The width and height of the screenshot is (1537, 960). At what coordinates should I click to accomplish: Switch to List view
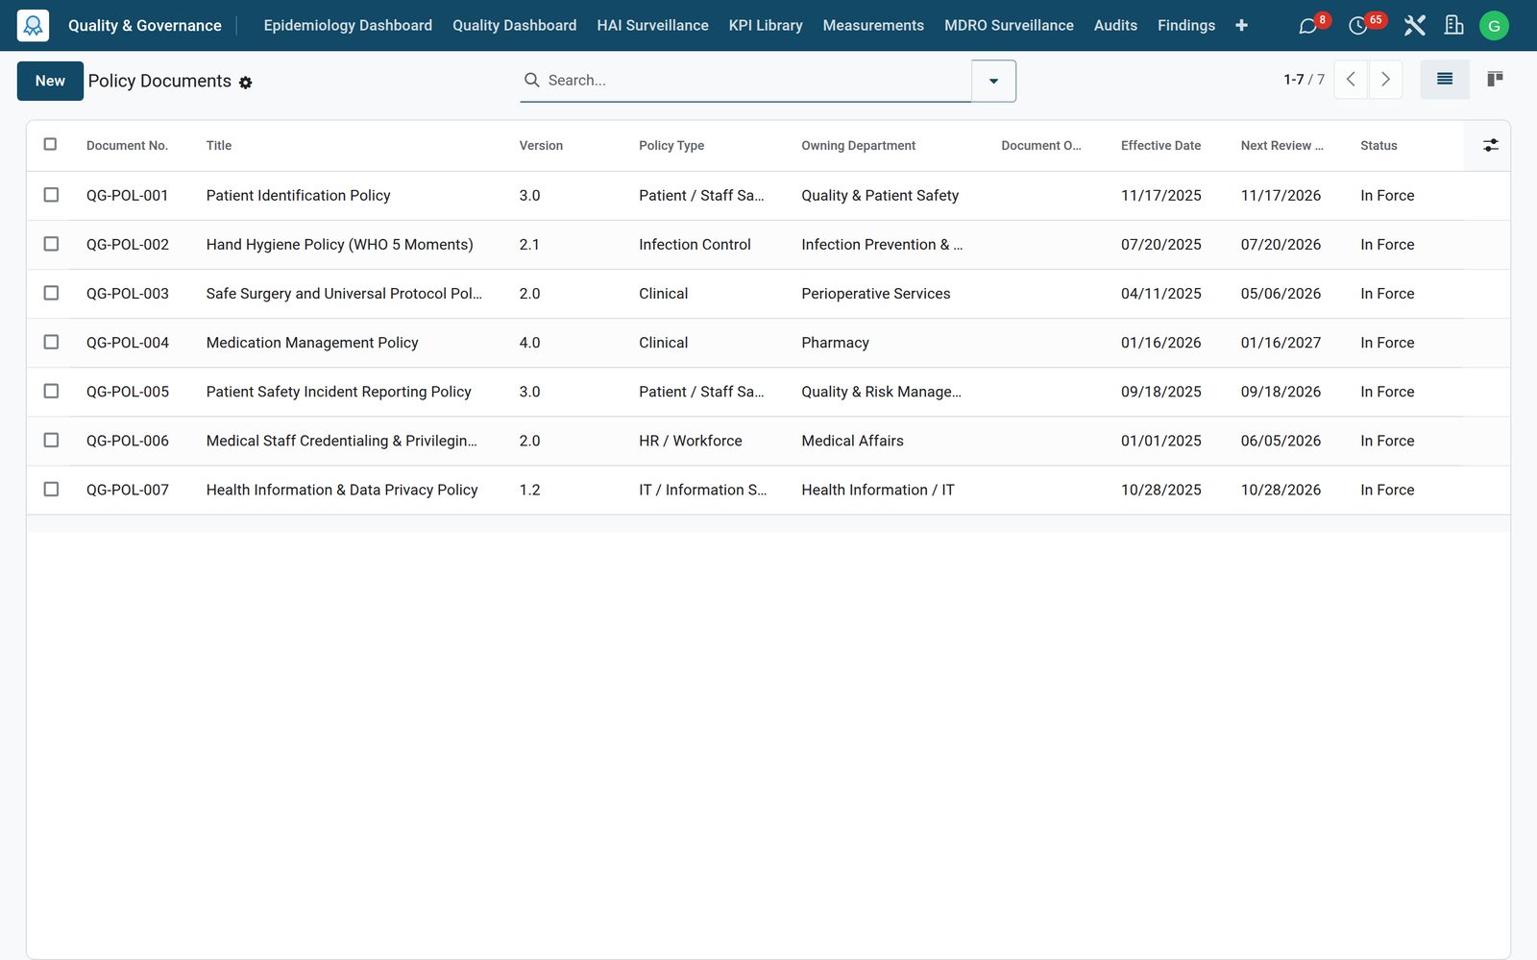(1445, 80)
